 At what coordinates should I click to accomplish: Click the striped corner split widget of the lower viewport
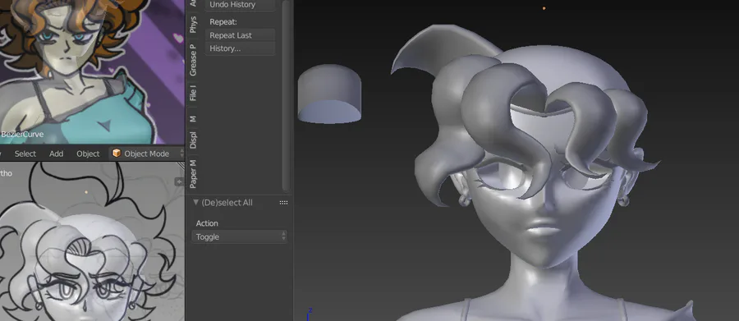click(x=182, y=165)
